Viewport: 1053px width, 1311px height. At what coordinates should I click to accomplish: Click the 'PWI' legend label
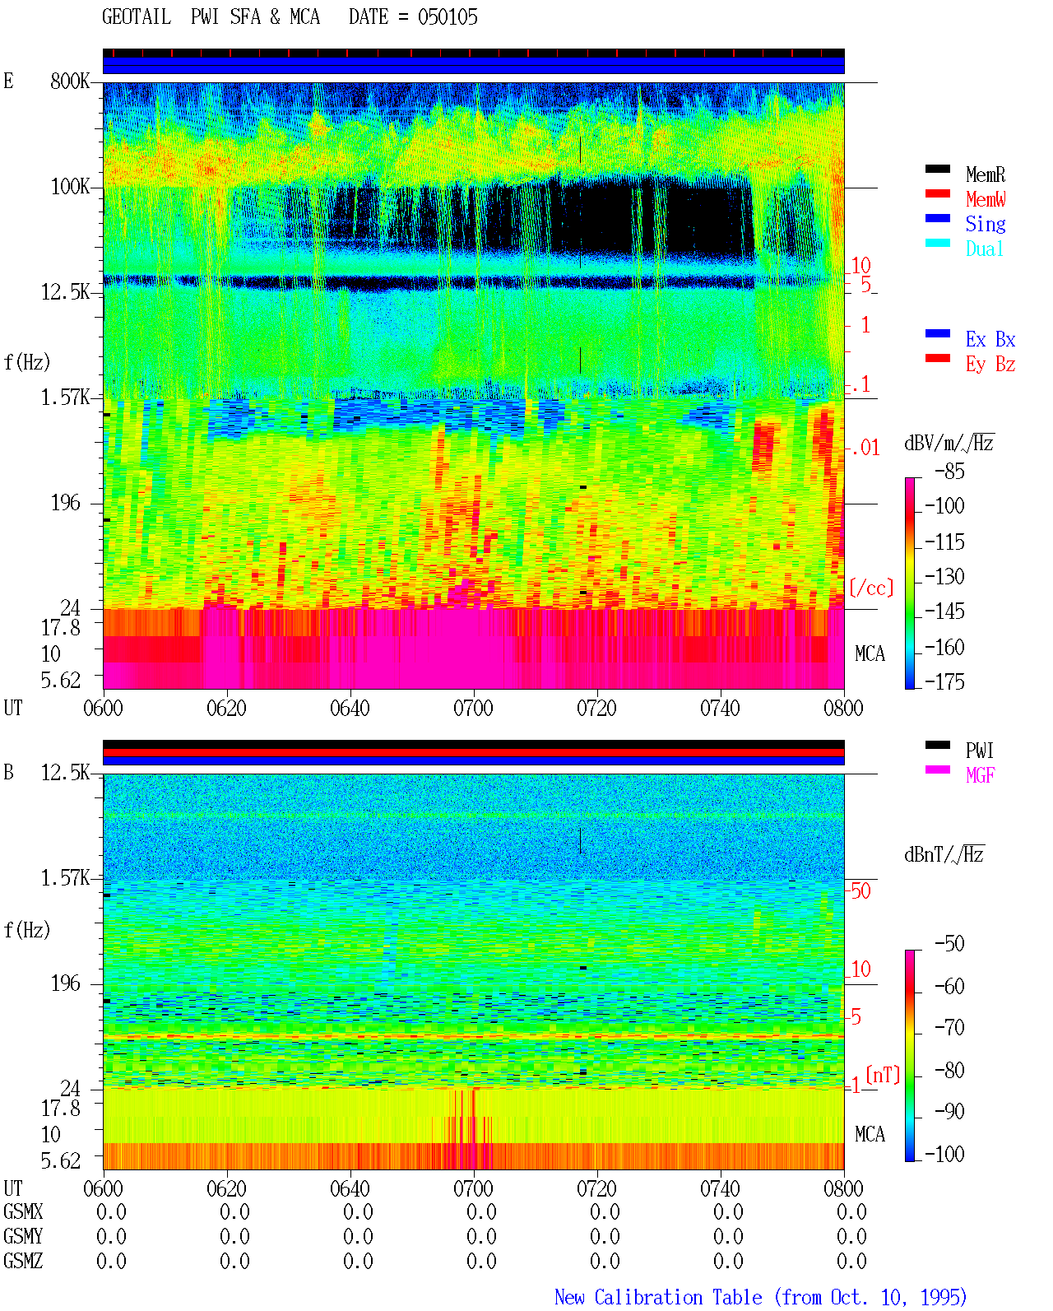pos(980,751)
